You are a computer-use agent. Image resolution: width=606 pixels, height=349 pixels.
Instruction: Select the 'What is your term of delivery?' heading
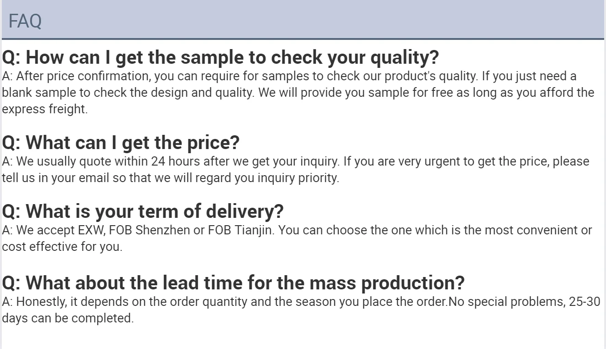tap(143, 211)
